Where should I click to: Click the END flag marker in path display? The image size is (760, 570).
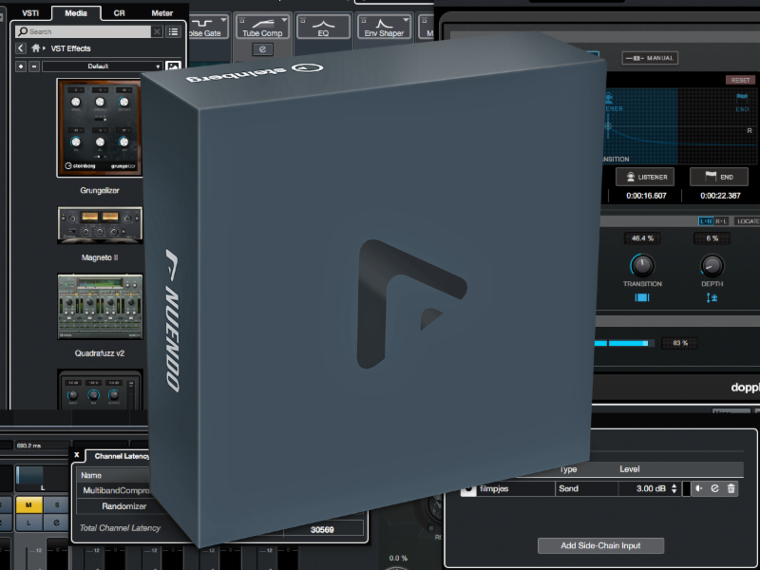(742, 102)
